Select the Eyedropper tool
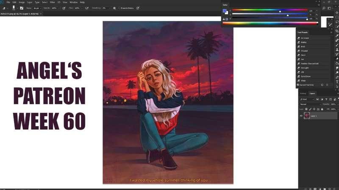339x190 pixels. coord(337,36)
